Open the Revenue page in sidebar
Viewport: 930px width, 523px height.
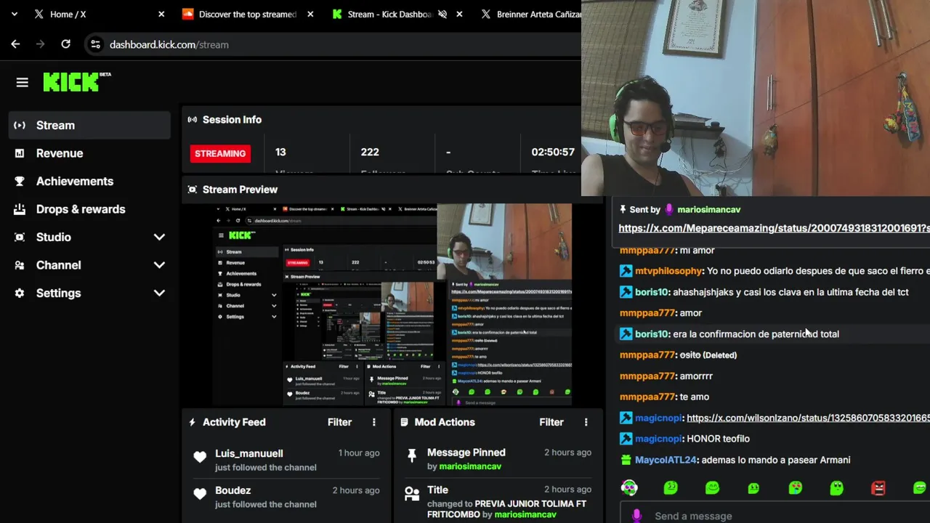tap(90, 153)
